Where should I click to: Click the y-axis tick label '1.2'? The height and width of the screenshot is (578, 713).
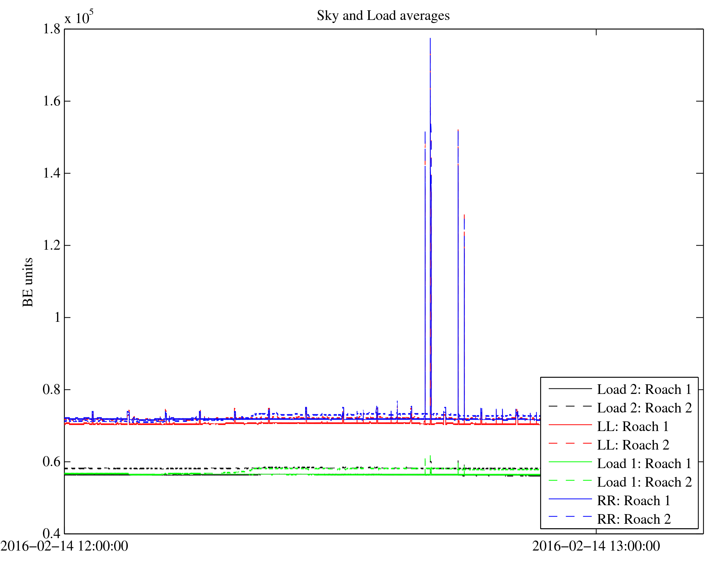(x=51, y=245)
